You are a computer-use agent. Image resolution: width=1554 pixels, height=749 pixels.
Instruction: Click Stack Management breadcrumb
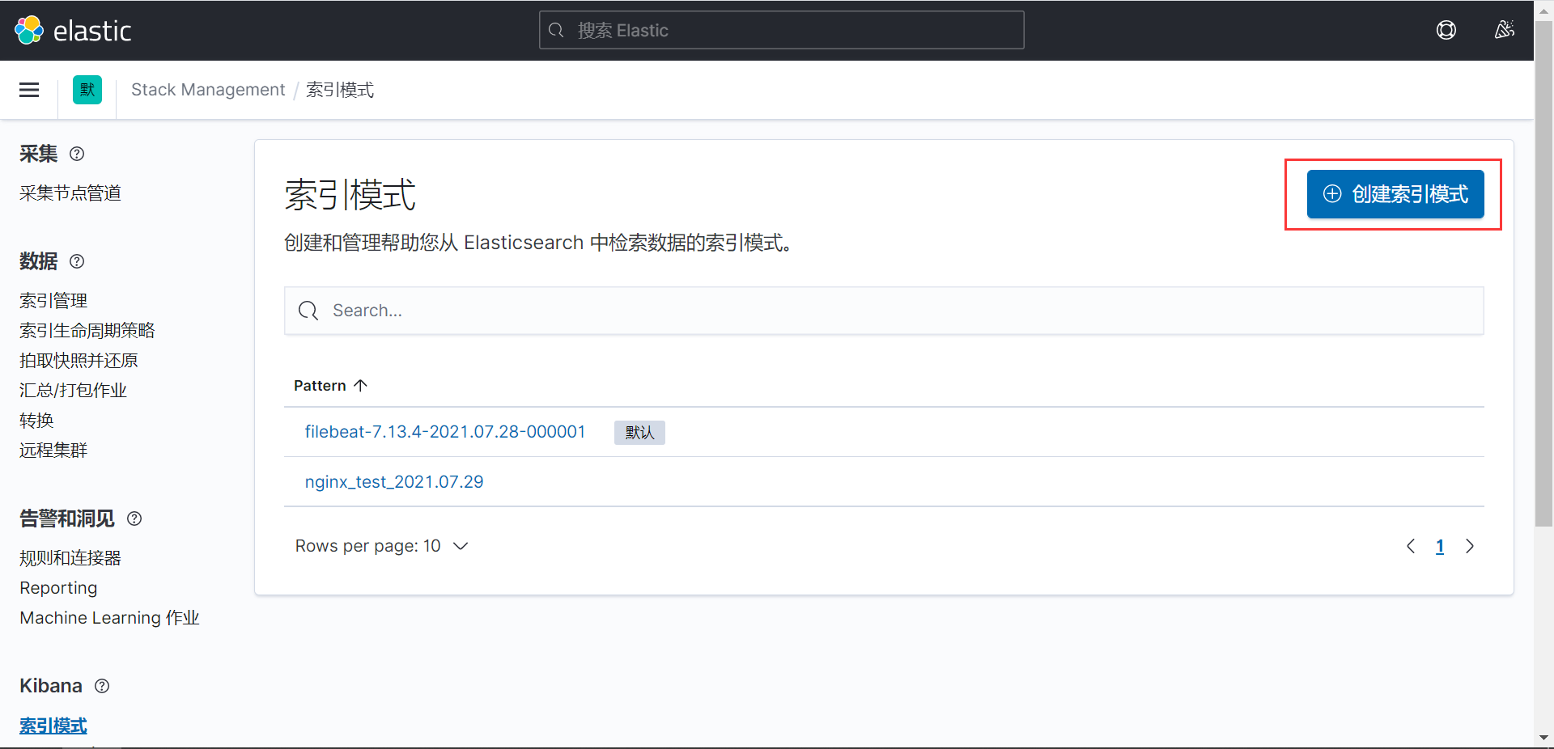208,90
